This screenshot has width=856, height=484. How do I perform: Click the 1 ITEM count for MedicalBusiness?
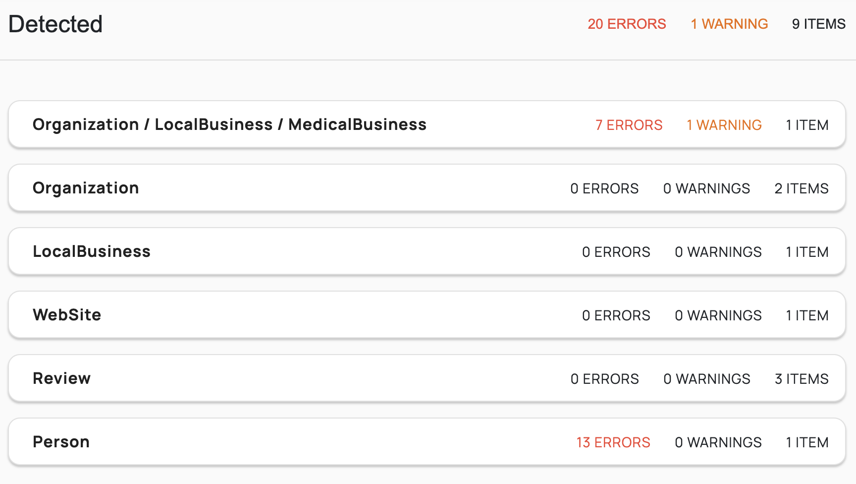click(807, 125)
